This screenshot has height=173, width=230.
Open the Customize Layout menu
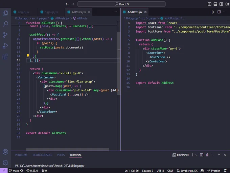click(227, 4)
